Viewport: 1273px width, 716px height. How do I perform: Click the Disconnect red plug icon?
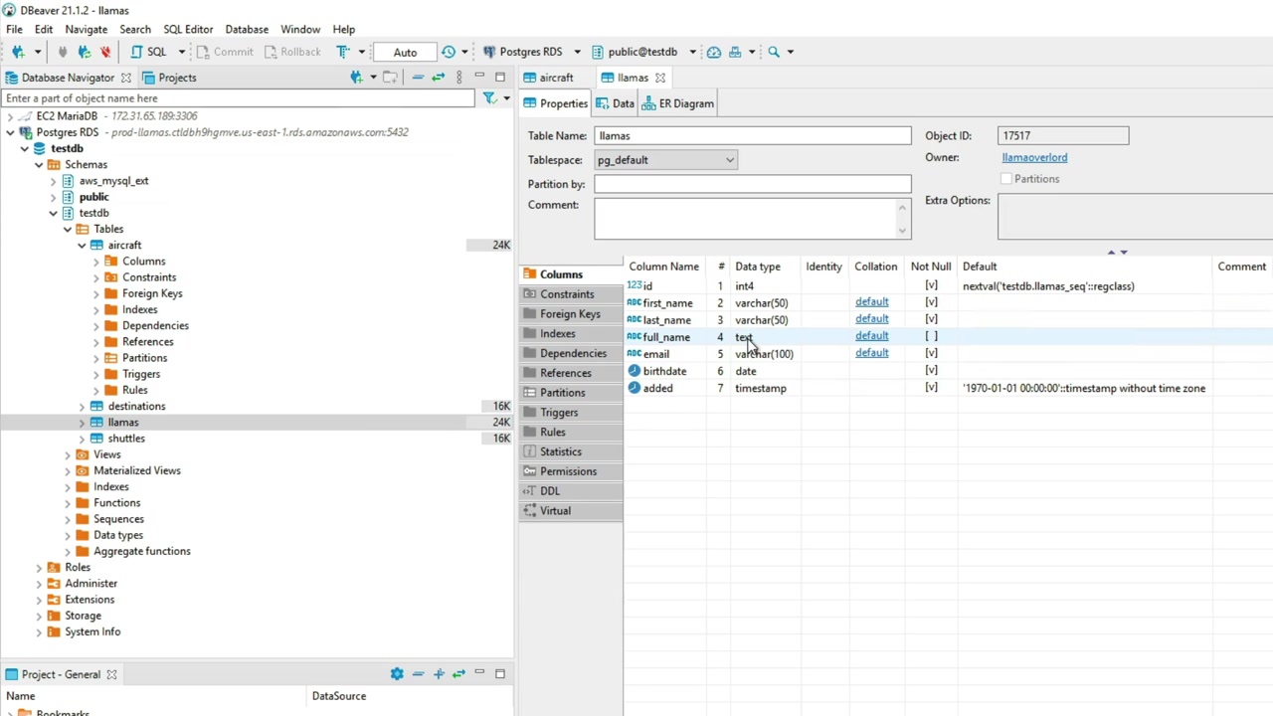(105, 52)
